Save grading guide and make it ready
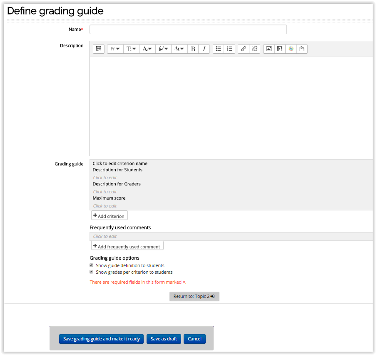Viewport: 376px width, 355px height. tap(101, 339)
